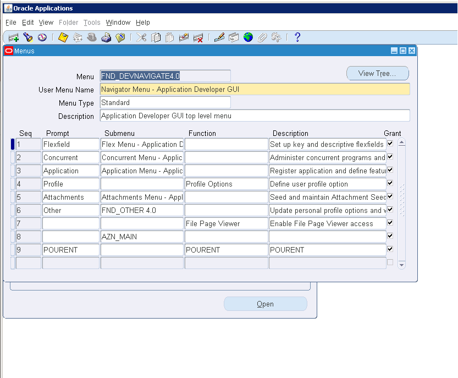Click the Show Navigator compass icon
This screenshot has height=378, width=458.
tap(42, 37)
